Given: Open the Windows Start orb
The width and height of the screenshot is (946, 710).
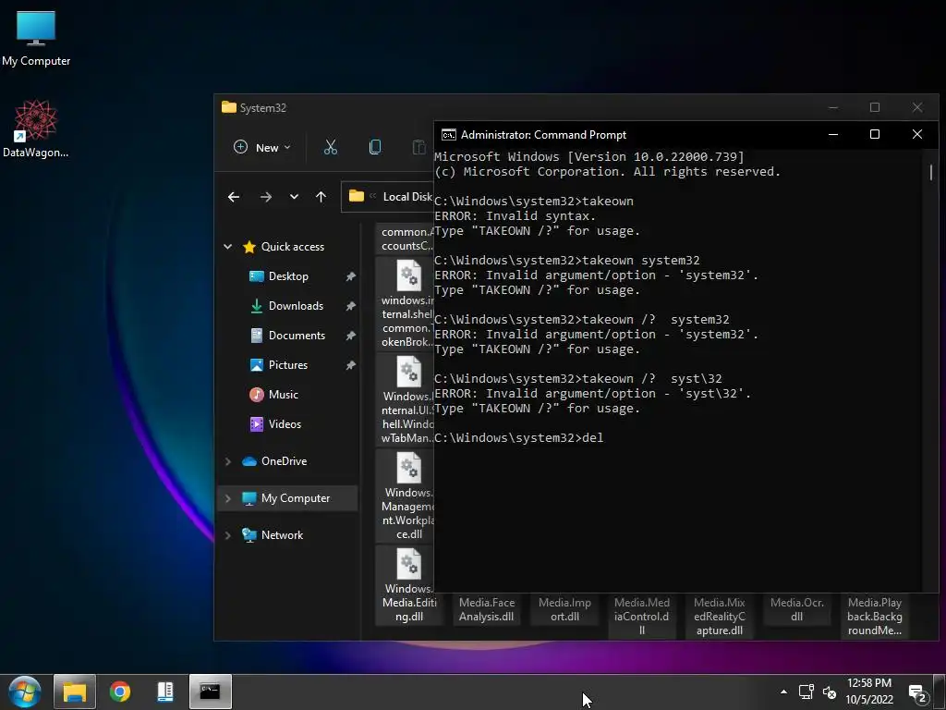Looking at the screenshot, I should (25, 692).
